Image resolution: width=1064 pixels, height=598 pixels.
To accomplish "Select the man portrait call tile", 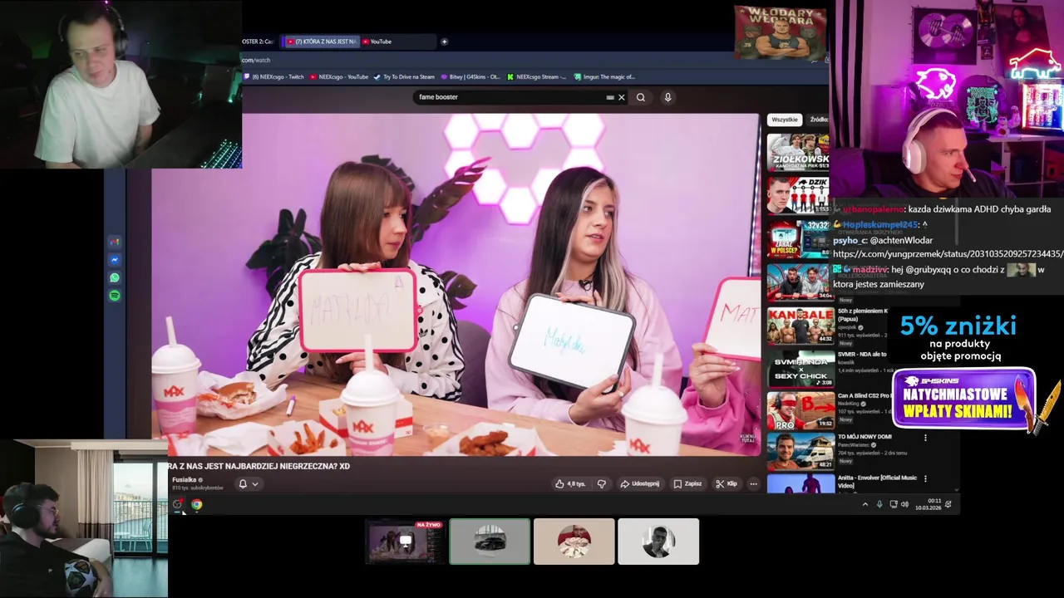I will coord(658,542).
